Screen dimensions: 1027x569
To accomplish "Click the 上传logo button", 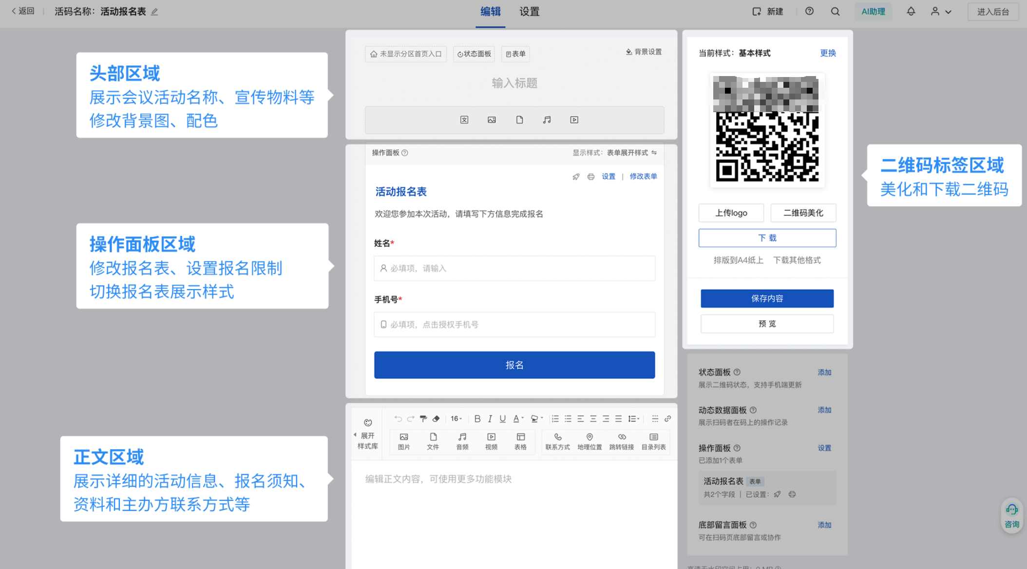I will point(731,213).
